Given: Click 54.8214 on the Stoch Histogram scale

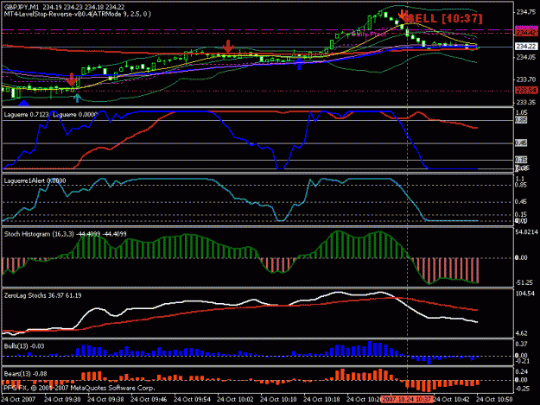Looking at the screenshot, I should (527, 232).
